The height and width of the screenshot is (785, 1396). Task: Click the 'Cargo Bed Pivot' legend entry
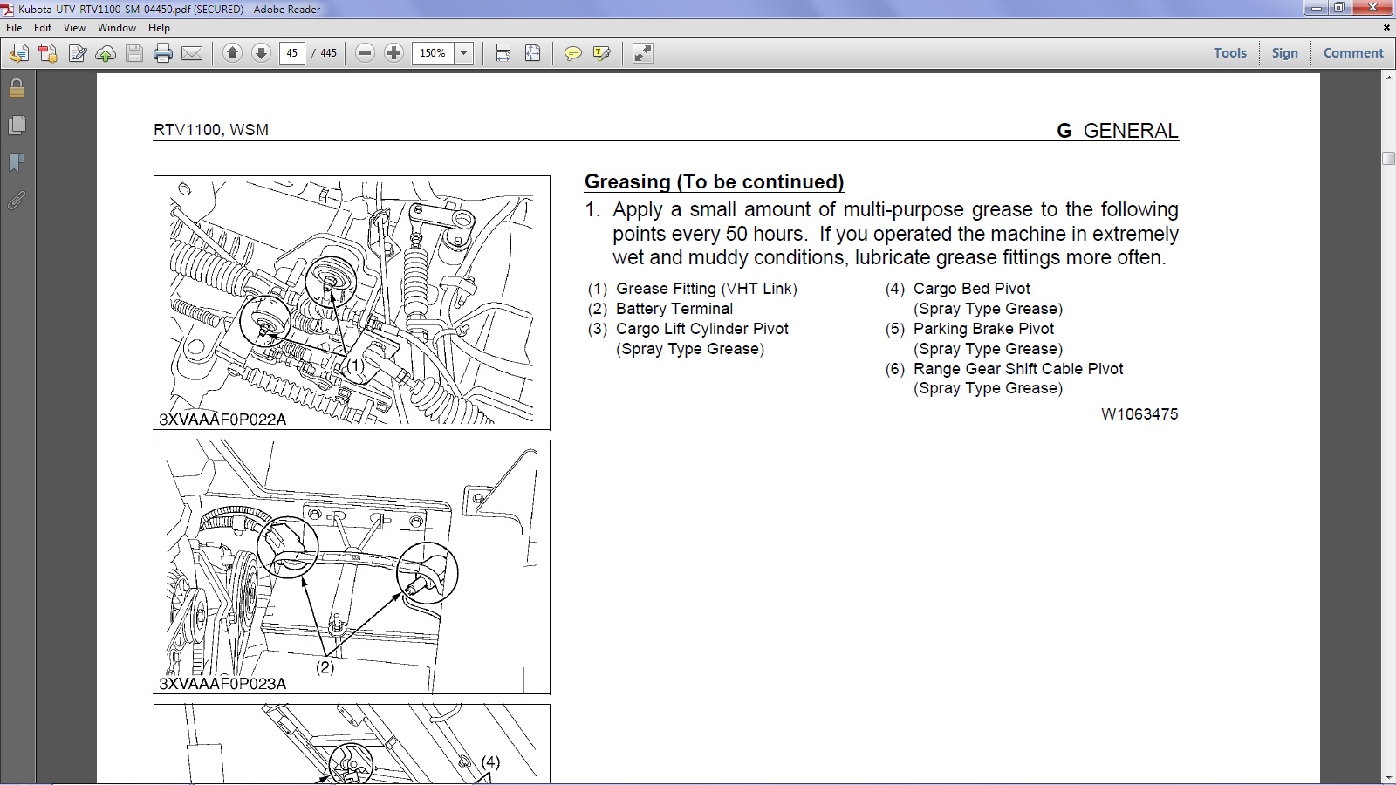(971, 289)
